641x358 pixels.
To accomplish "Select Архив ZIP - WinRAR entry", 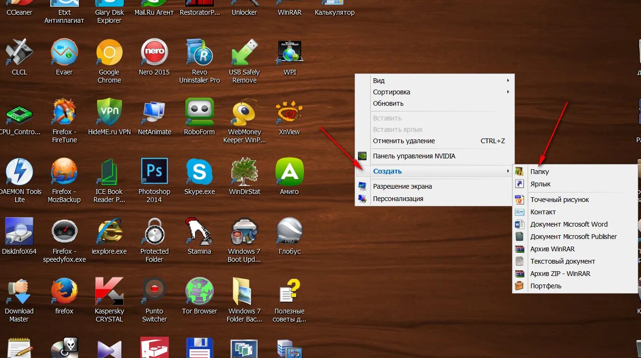I will (x=575, y=274).
